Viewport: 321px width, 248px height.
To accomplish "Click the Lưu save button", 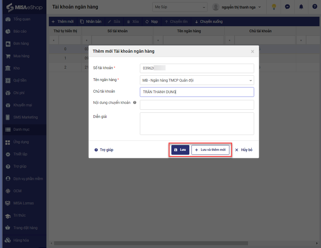I will [180, 150].
